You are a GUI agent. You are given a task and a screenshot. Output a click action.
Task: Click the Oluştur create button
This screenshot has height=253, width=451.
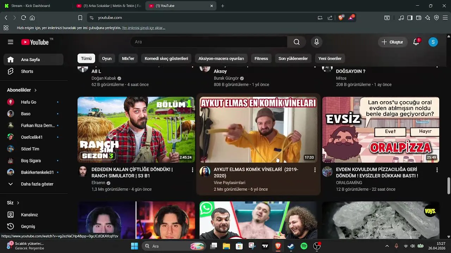point(393,42)
